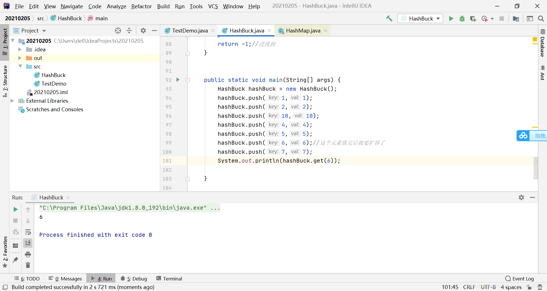
Task: Click the run gutter arrow beside main method
Action: click(178, 80)
